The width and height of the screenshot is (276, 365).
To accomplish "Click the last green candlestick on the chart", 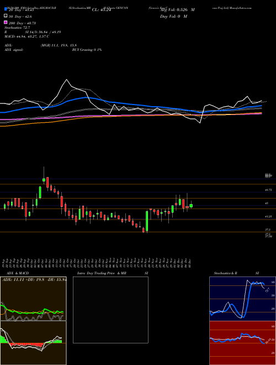I will (191, 206).
